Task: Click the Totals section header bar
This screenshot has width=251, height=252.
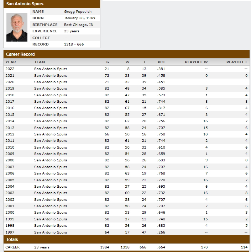Action: [126, 240]
